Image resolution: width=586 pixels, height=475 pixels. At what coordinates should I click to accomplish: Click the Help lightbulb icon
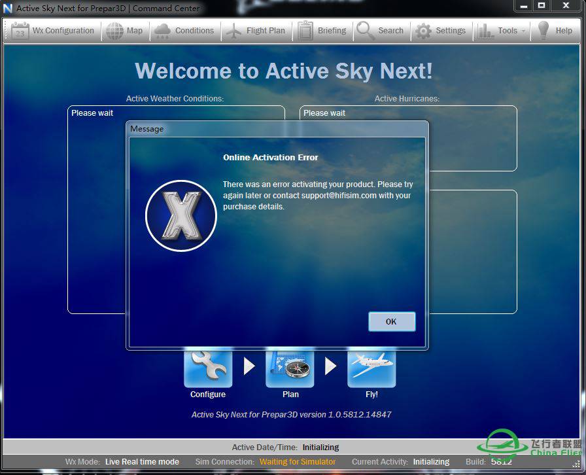543,31
